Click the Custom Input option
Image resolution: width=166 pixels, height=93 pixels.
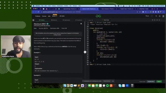[x=142, y=82]
